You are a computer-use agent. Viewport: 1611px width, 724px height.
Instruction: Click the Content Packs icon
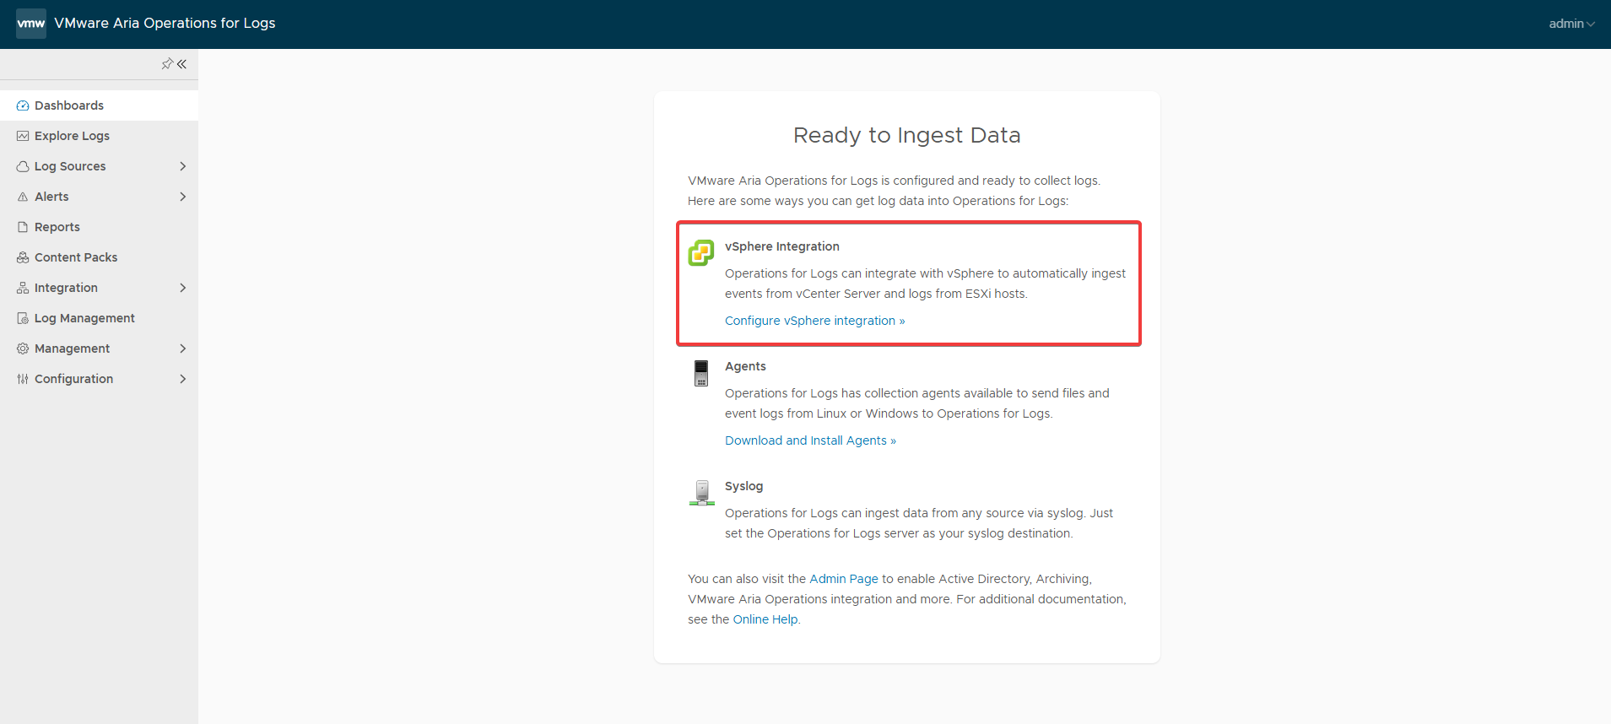tap(23, 257)
